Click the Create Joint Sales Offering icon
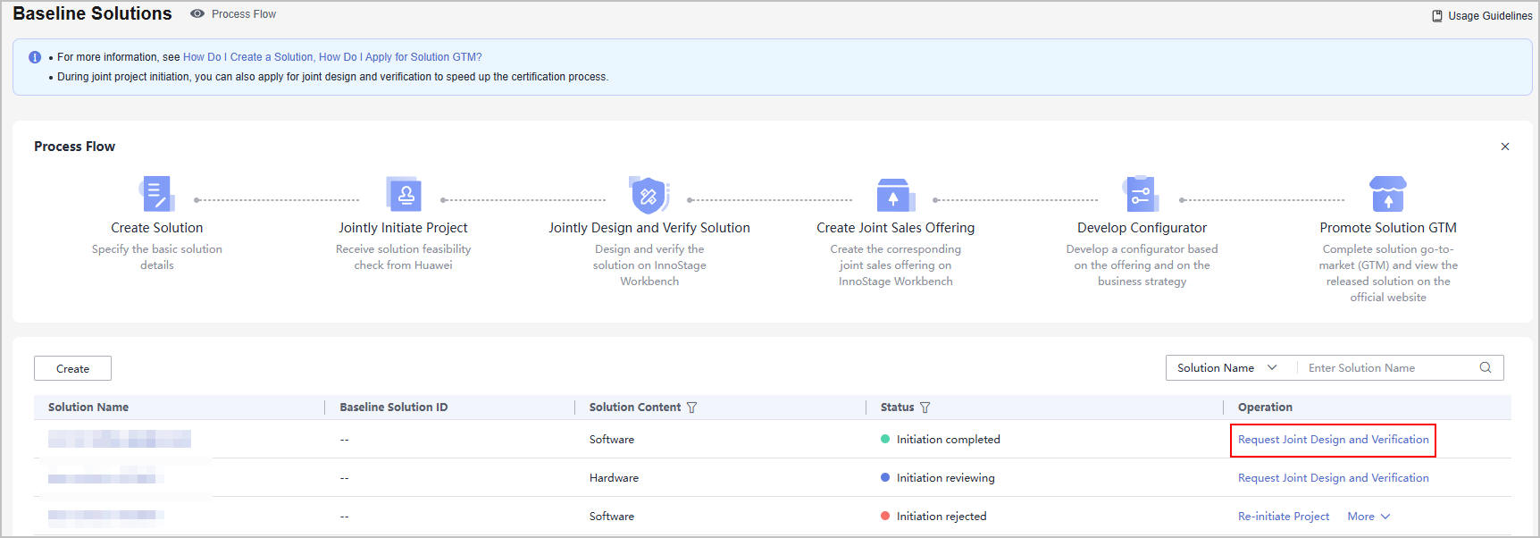This screenshot has width=1540, height=538. click(x=894, y=194)
